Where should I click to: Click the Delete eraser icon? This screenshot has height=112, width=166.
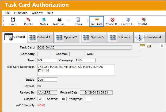point(28,20)
